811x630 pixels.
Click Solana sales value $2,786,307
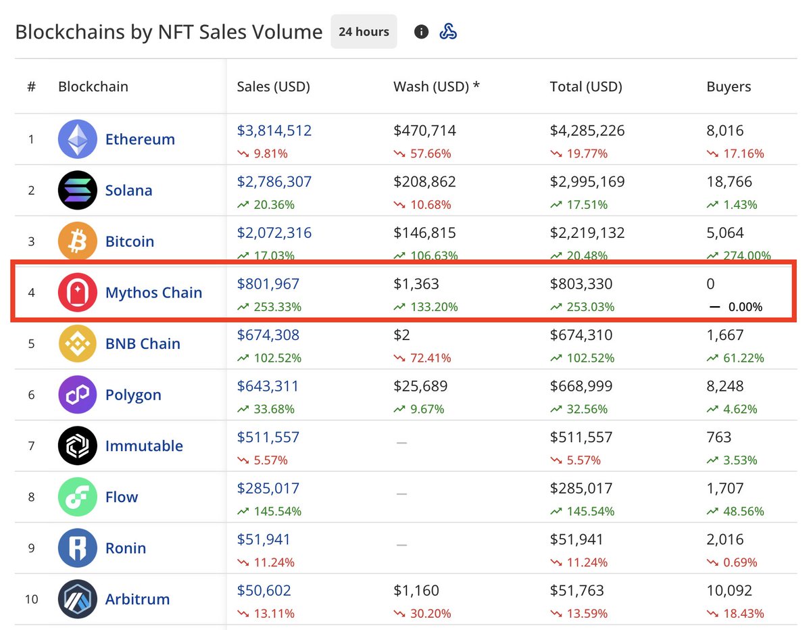pyautogui.click(x=274, y=182)
